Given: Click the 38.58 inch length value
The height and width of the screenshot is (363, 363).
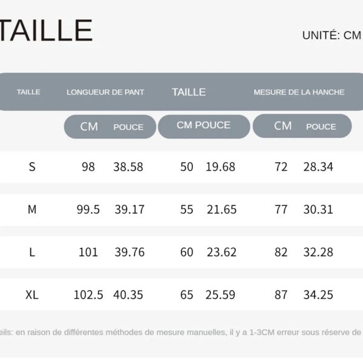Looking at the screenshot, I should (128, 167).
